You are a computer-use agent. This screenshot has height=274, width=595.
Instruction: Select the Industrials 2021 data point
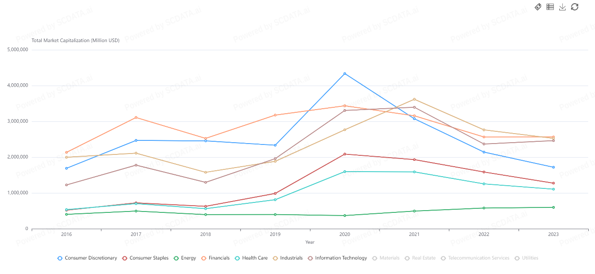414,99
